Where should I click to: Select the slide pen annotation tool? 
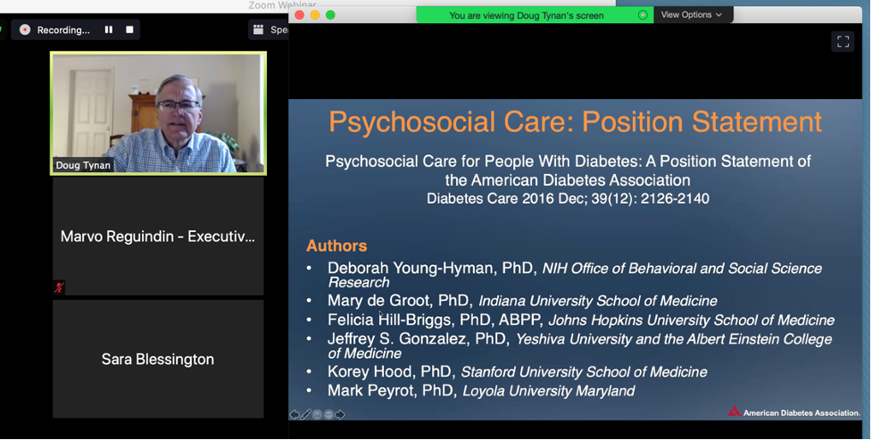pos(306,414)
